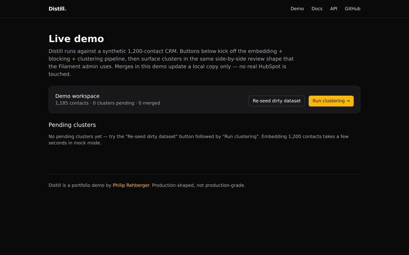409x255 pixels.
Task: Click the 1,185 contacts status line
Action: pyautogui.click(x=108, y=103)
